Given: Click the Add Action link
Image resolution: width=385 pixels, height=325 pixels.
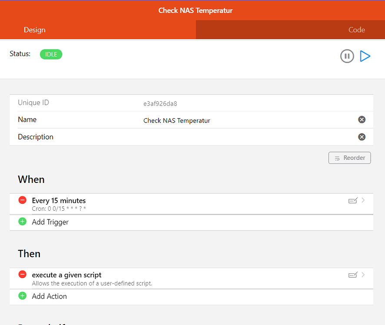Looking at the screenshot, I should point(49,296).
